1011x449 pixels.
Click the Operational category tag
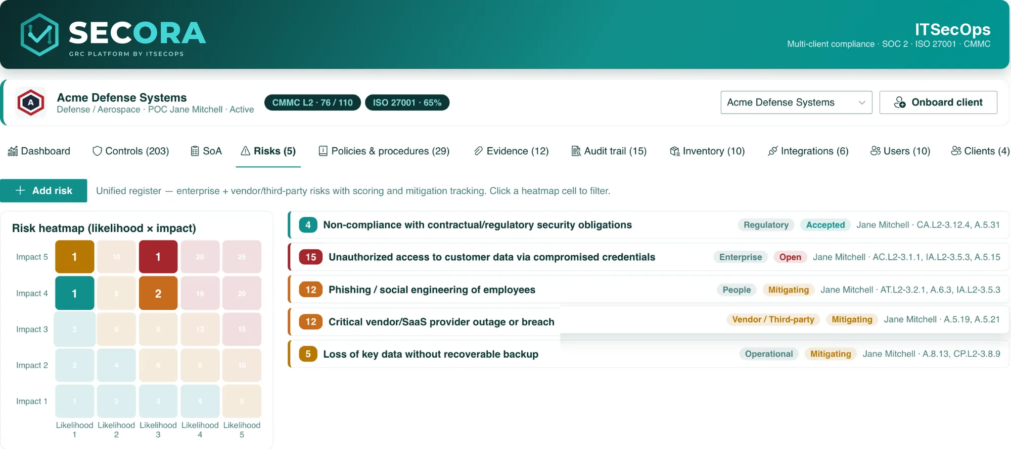(x=769, y=354)
